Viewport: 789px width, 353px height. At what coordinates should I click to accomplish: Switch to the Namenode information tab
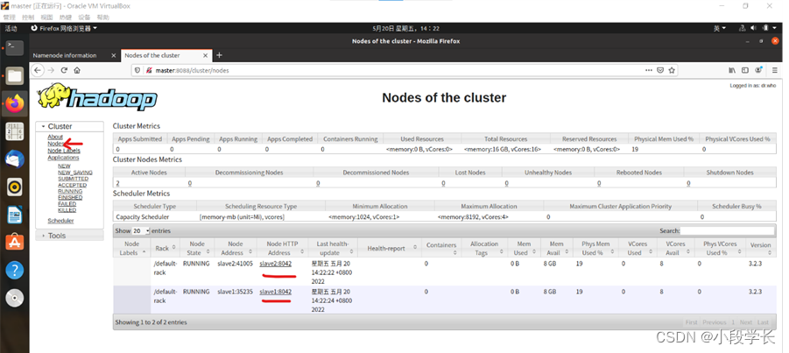(x=65, y=55)
